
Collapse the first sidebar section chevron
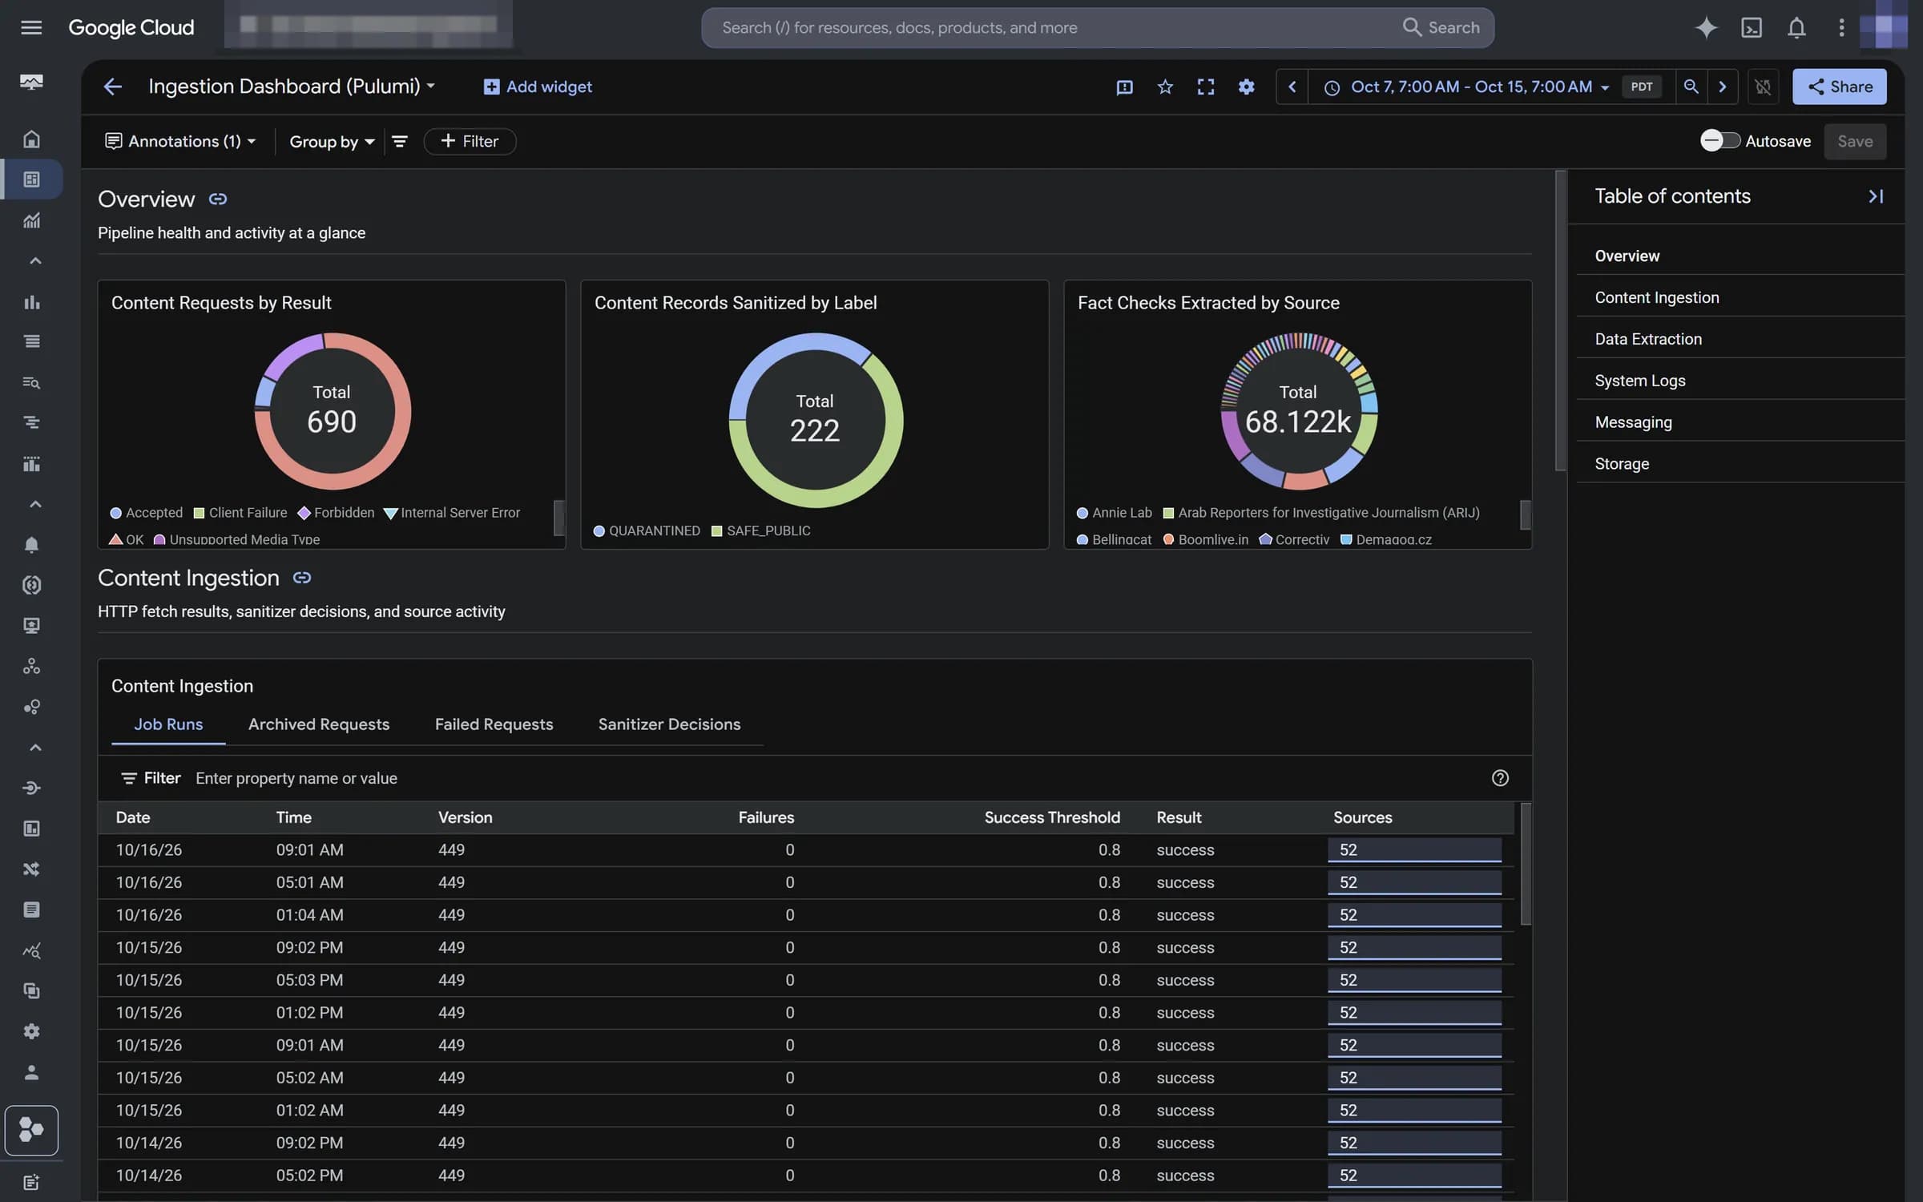tap(34, 261)
